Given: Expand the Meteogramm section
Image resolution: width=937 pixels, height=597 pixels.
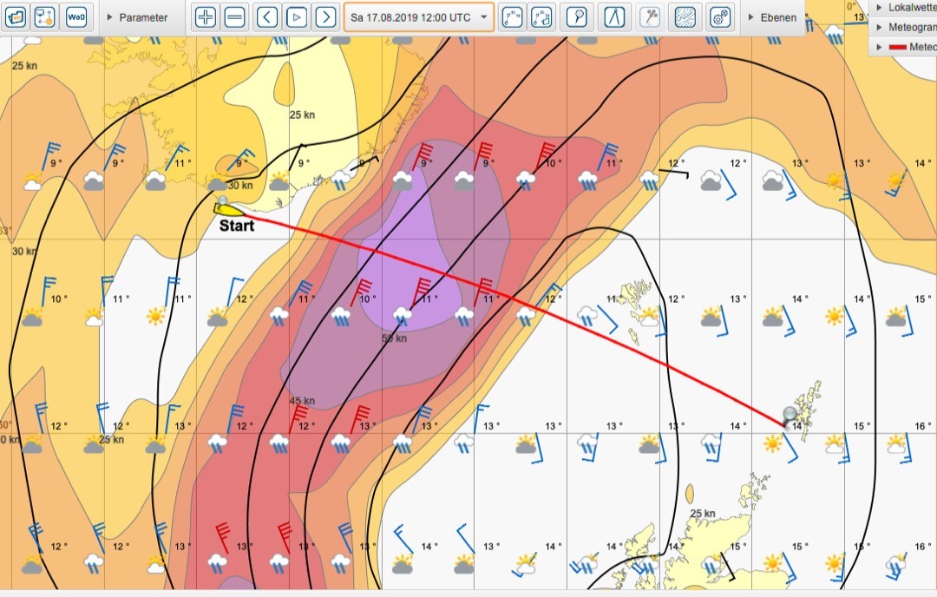Looking at the screenshot, I should [902, 27].
